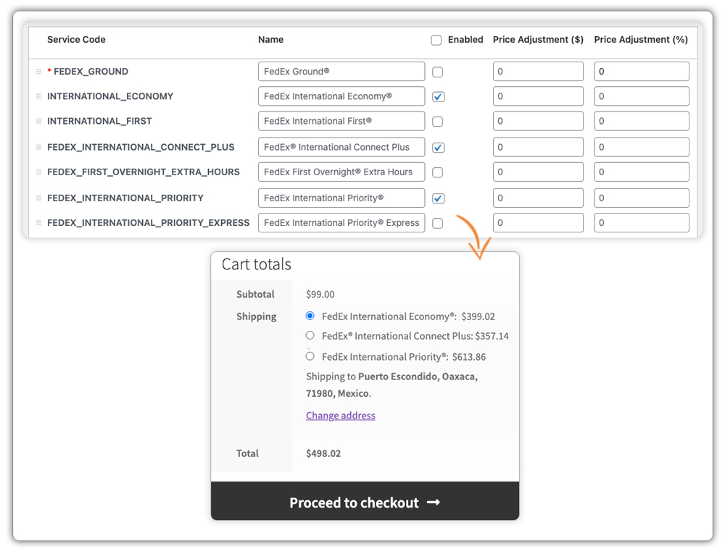This screenshot has width=725, height=551.
Task: Click percent adjustment for FEDEX_INTERNATIONAL_PRIORITY row
Action: (x=642, y=198)
